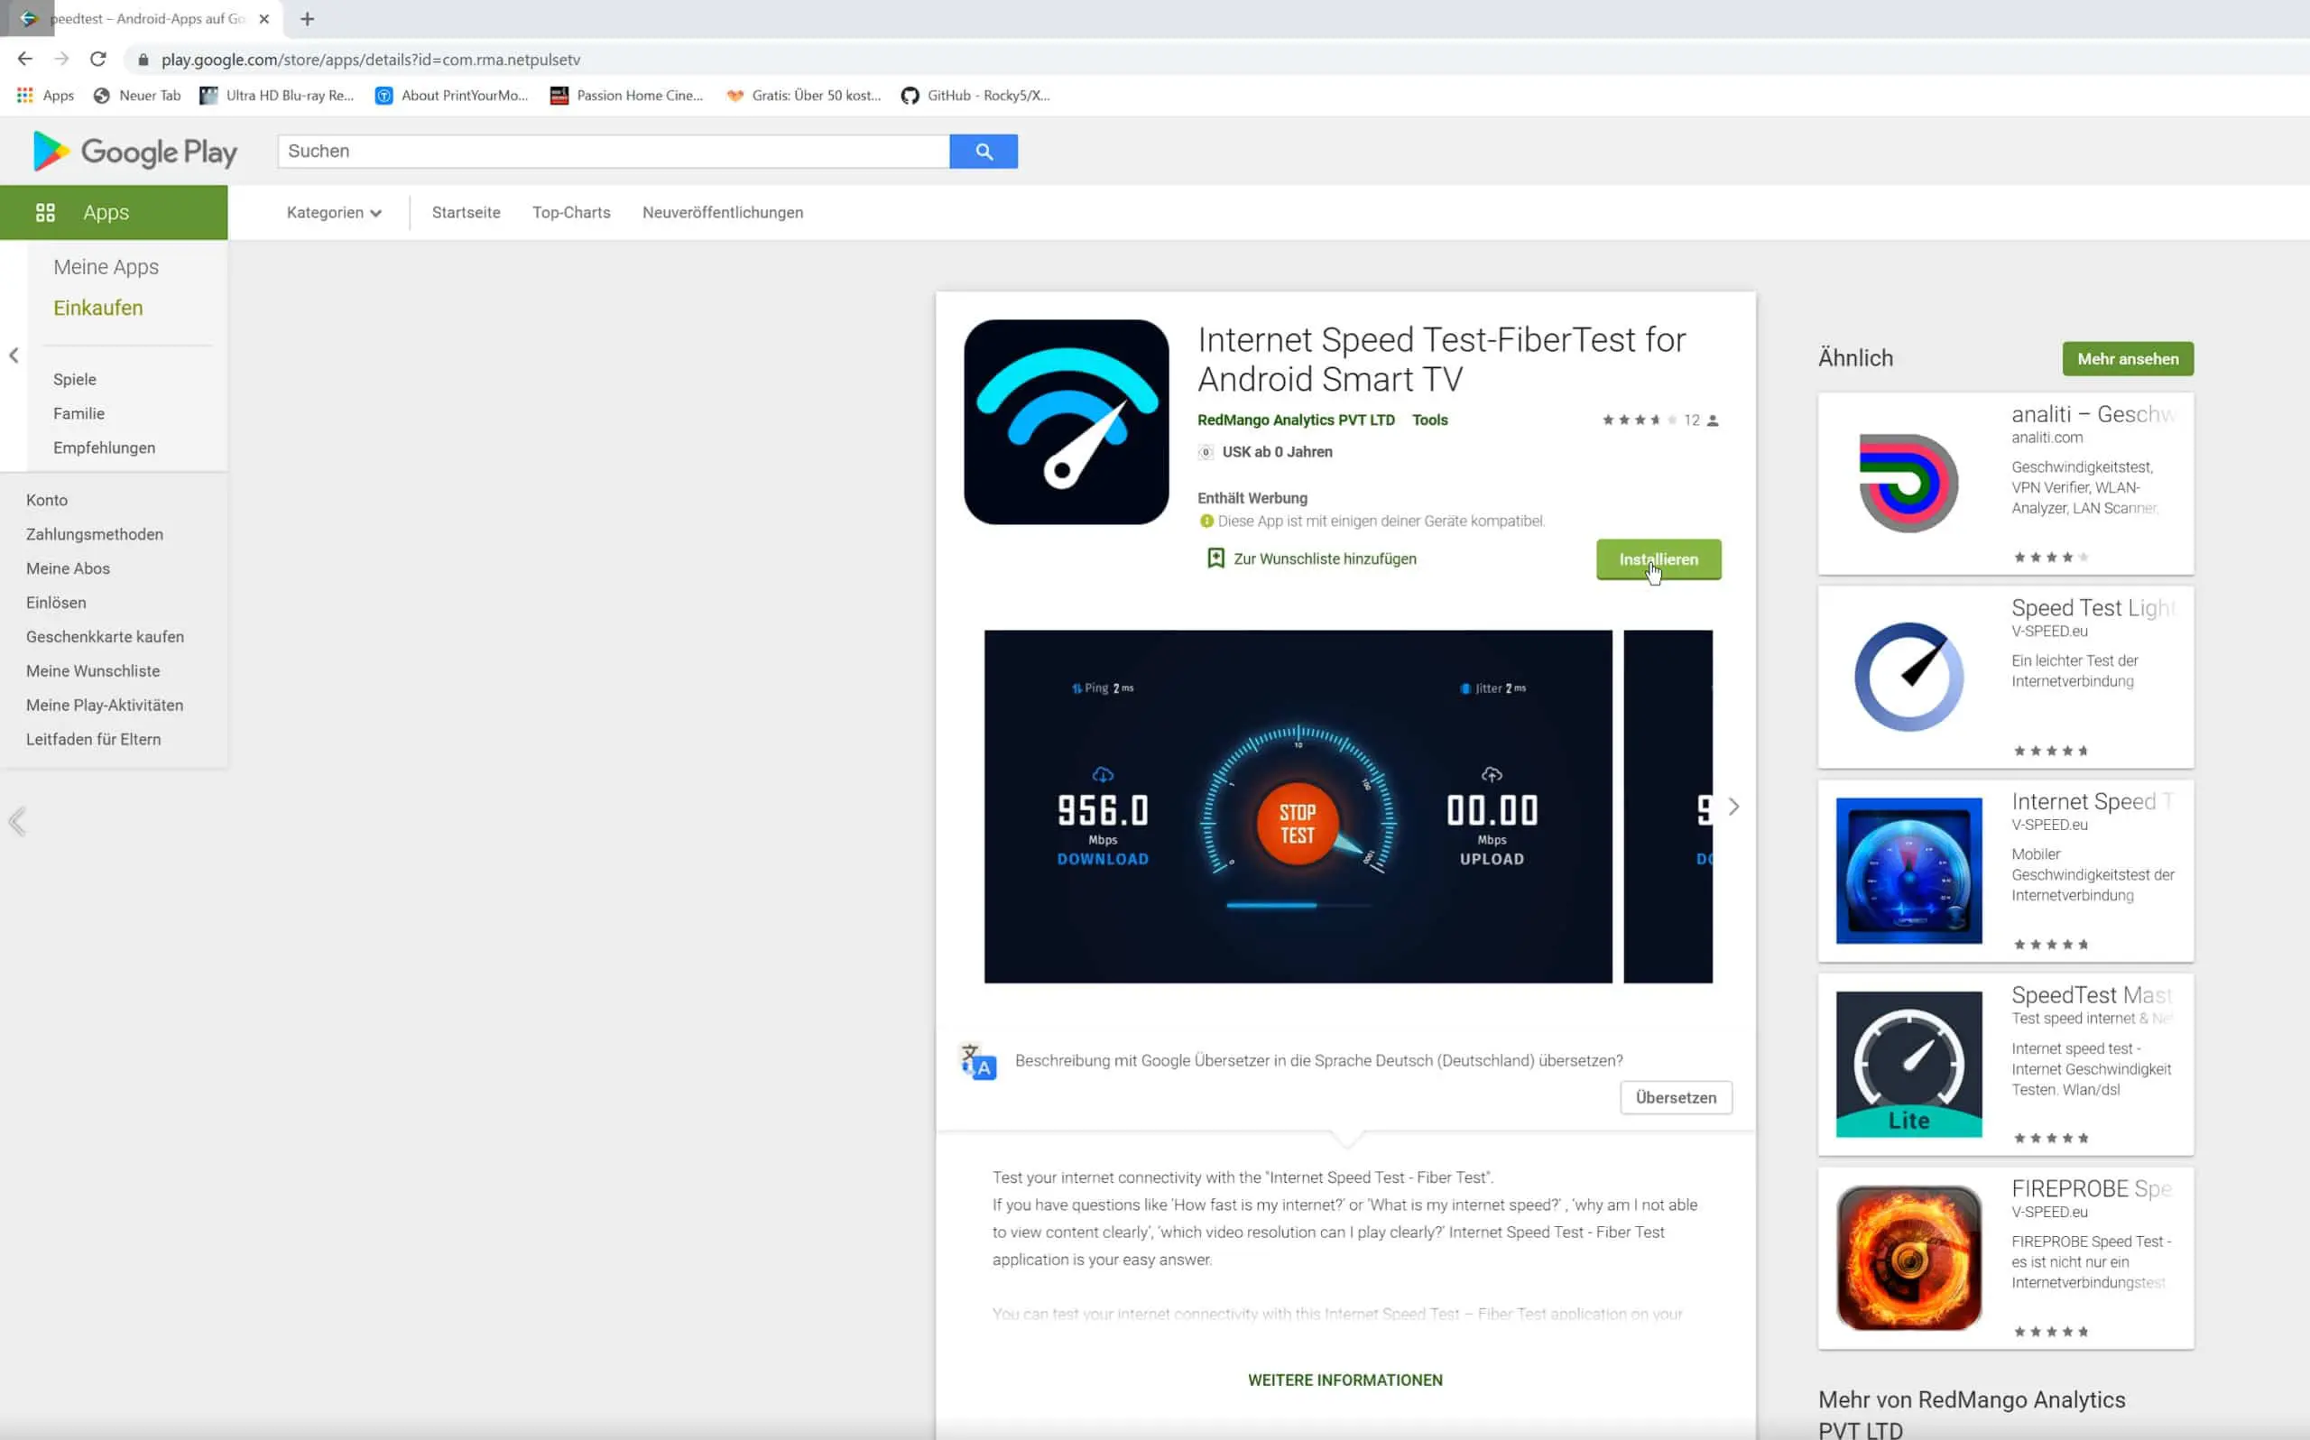Open the Internet Speed Test V-SPEED app icon
This screenshot has width=2310, height=1440.
pyautogui.click(x=1908, y=871)
